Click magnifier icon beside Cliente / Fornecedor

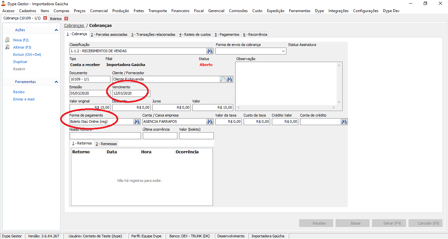click(x=222, y=79)
